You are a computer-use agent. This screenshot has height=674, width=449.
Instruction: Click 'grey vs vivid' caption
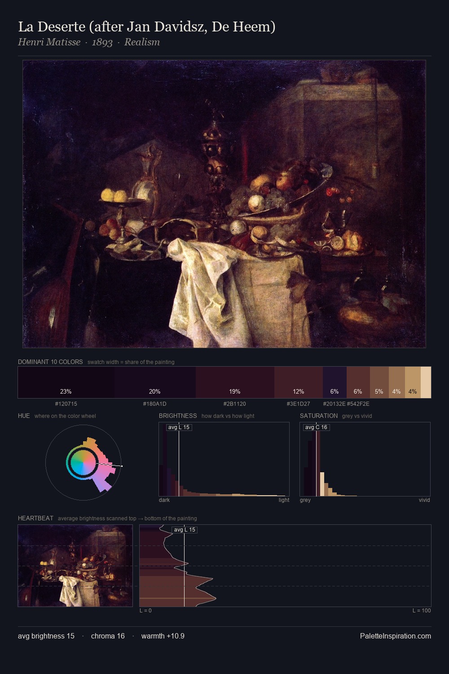(357, 416)
